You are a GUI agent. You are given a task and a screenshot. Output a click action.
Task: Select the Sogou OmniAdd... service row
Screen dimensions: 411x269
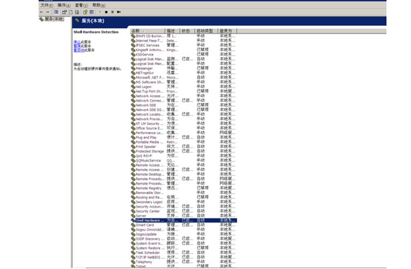[184, 230]
